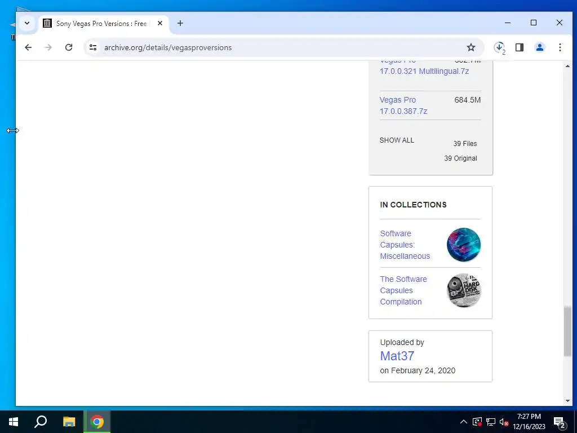Open the Chrome three-dot menu
The image size is (577, 433).
(560, 47)
